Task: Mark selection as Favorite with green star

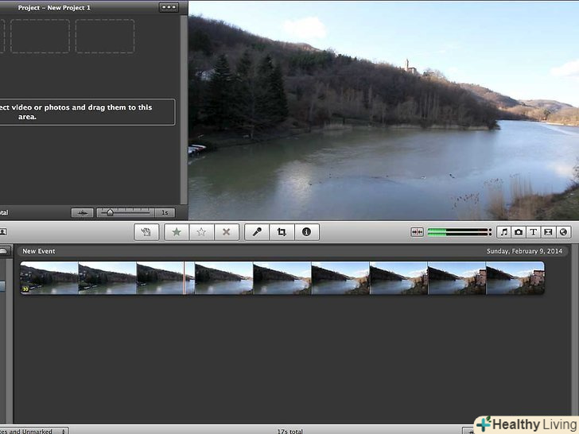Action: [x=177, y=232]
